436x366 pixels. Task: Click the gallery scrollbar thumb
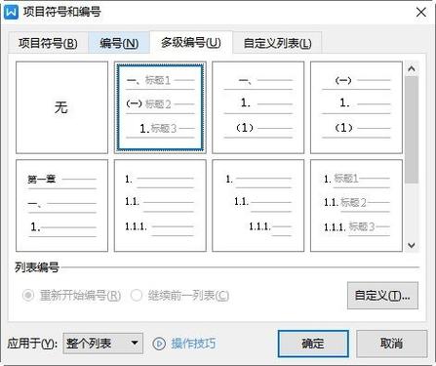pos(412,130)
